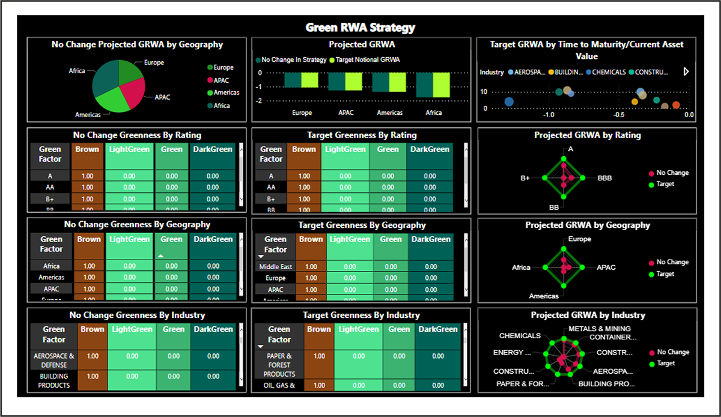Click scroll-down arrow of Target Greenness By Rating table
721x417 pixels.
tap(466, 199)
